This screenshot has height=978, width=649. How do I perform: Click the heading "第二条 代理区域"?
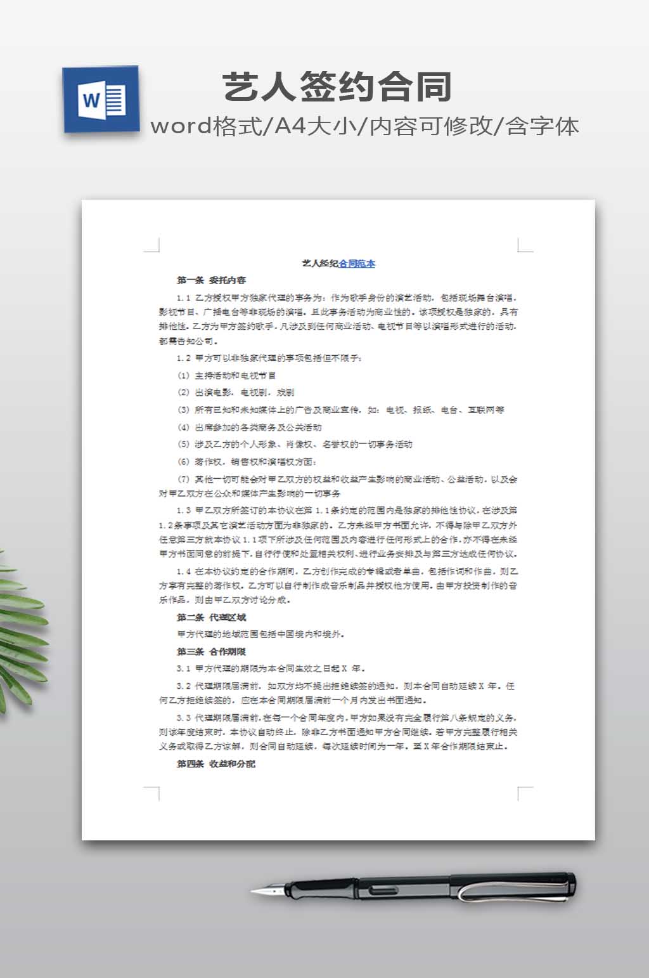point(211,617)
